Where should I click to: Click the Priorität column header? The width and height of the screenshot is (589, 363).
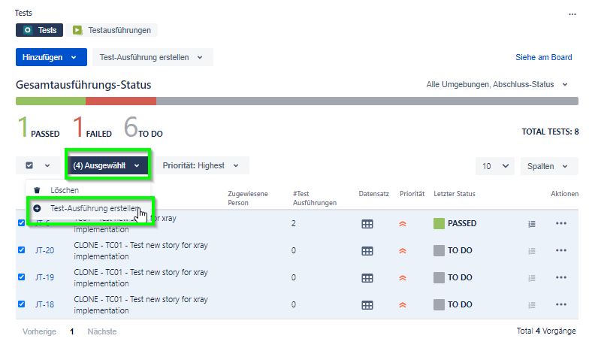tap(412, 194)
